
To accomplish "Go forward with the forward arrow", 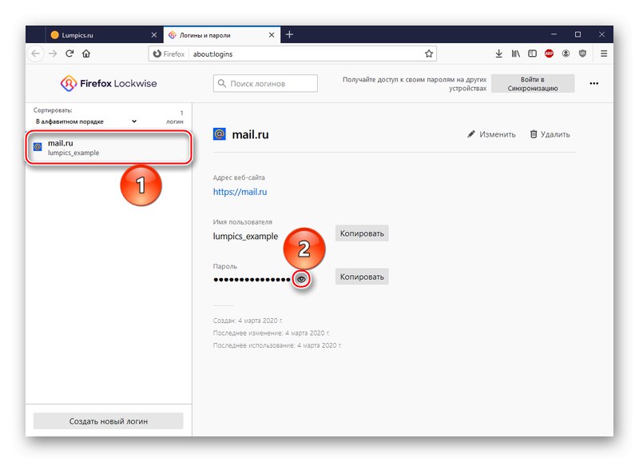I will (53, 54).
